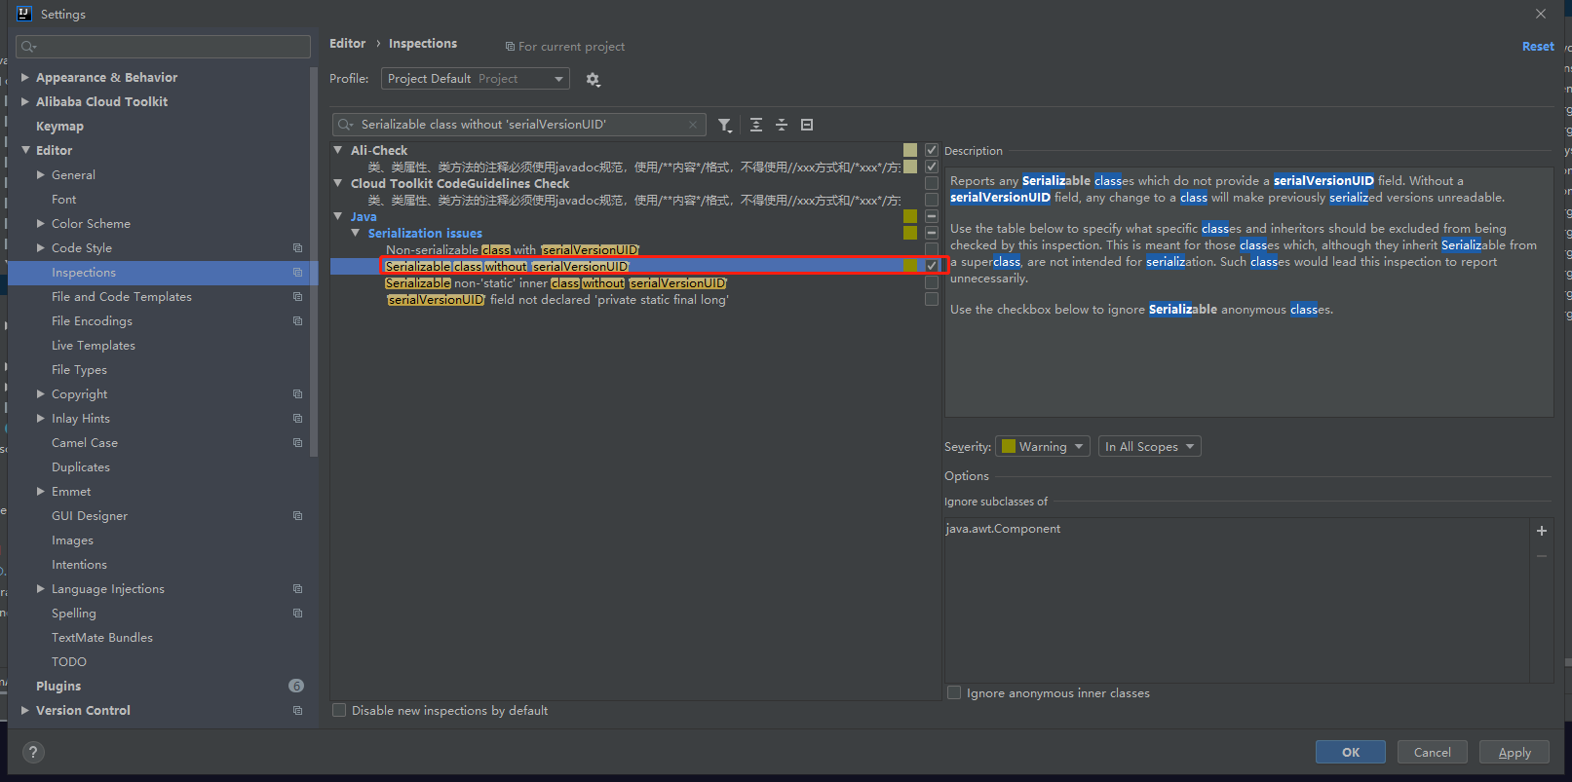Click the help question mark button

pyautogui.click(x=33, y=752)
